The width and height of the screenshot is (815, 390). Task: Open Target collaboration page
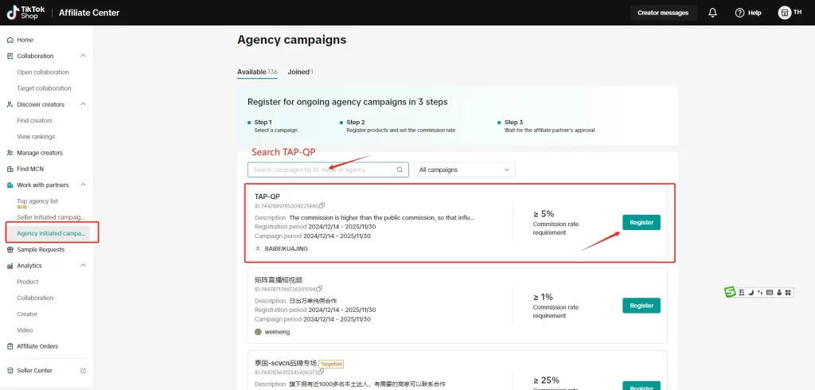click(x=45, y=88)
